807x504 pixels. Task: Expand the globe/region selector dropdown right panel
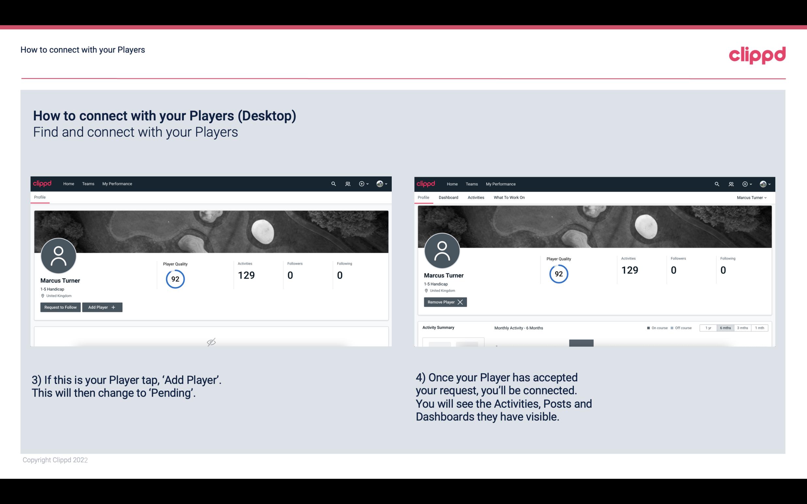pyautogui.click(x=764, y=183)
